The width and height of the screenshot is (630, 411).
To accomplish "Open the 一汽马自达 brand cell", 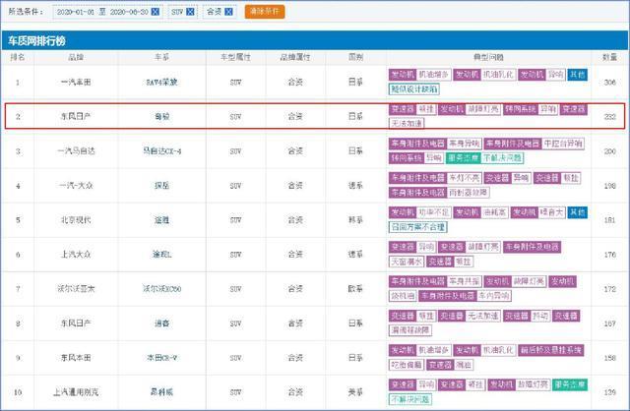I will pyautogui.click(x=76, y=150).
